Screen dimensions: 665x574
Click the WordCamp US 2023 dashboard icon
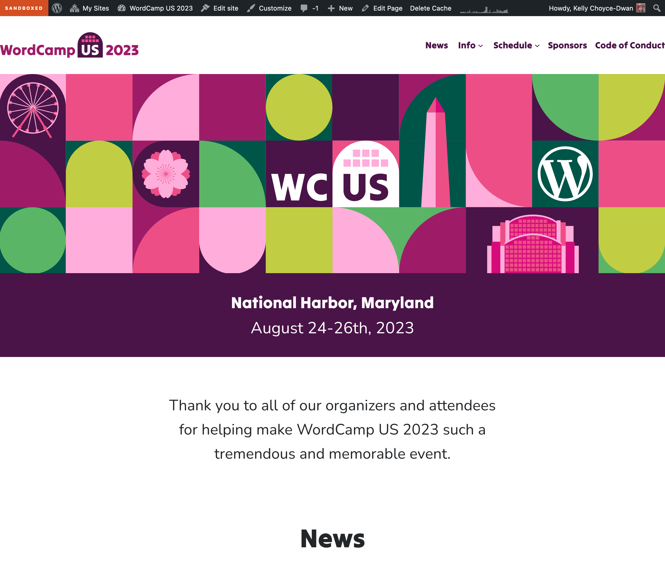(122, 8)
